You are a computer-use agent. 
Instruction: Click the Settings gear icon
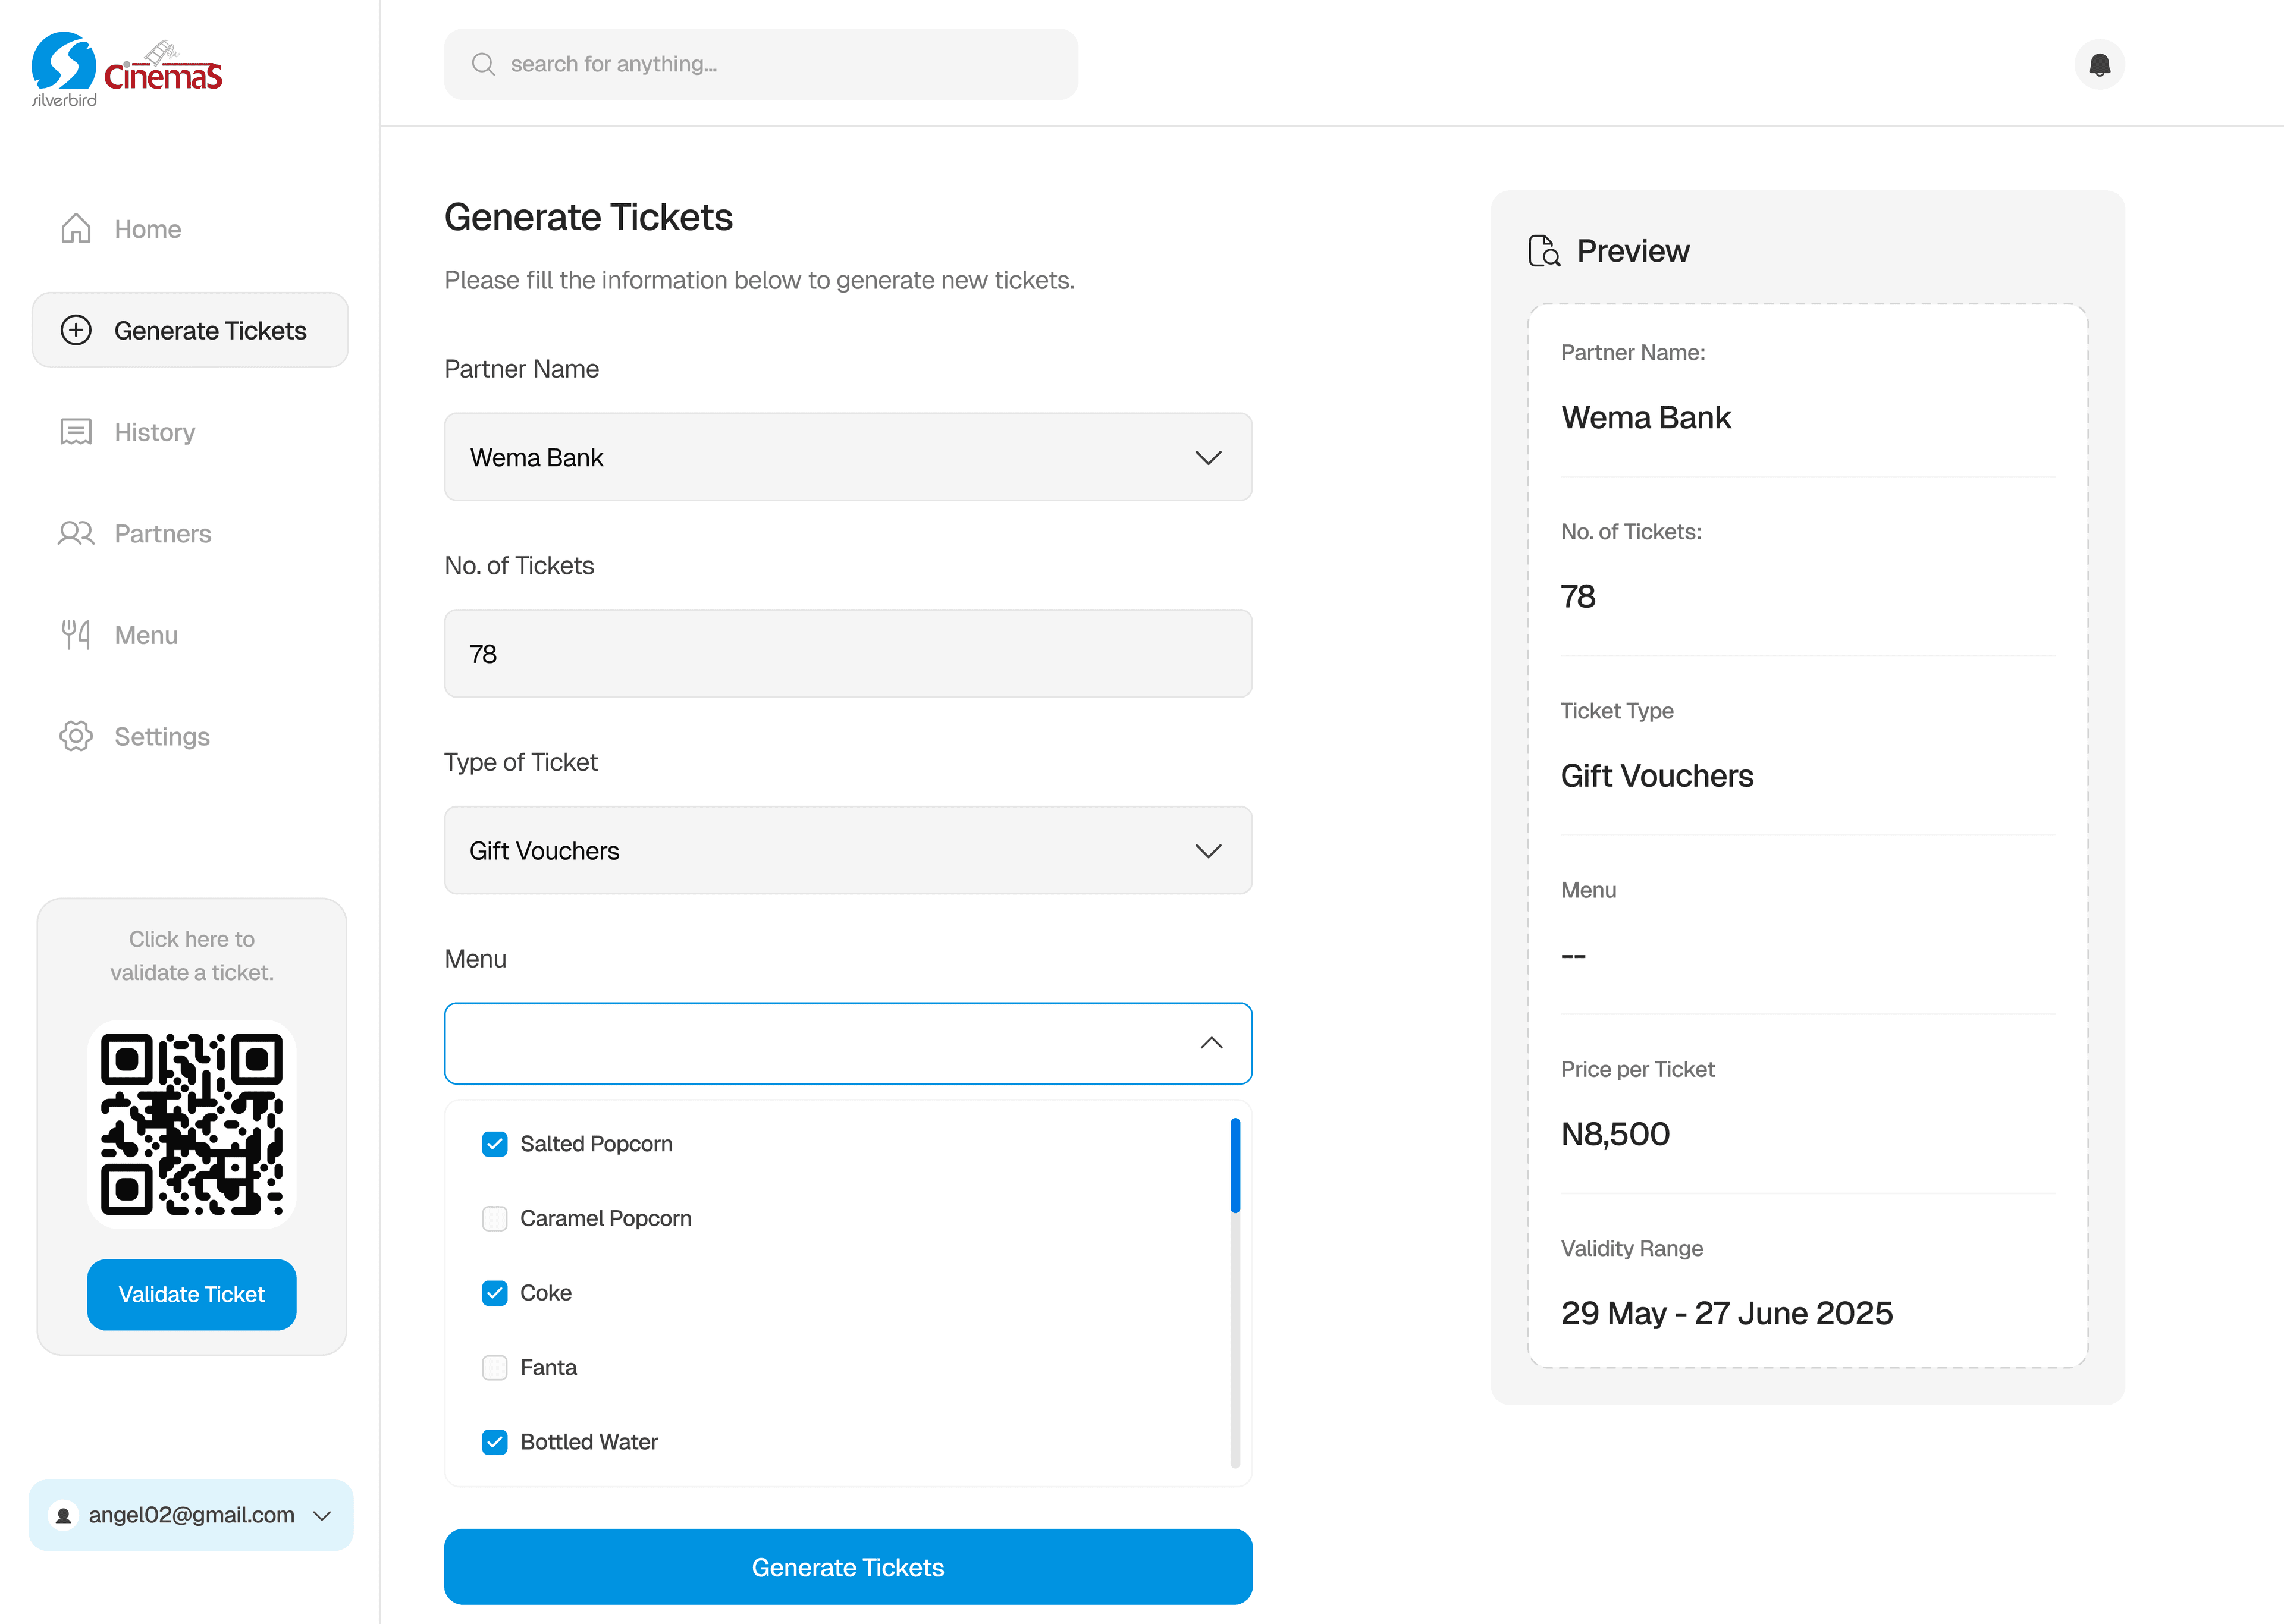pos(76,736)
